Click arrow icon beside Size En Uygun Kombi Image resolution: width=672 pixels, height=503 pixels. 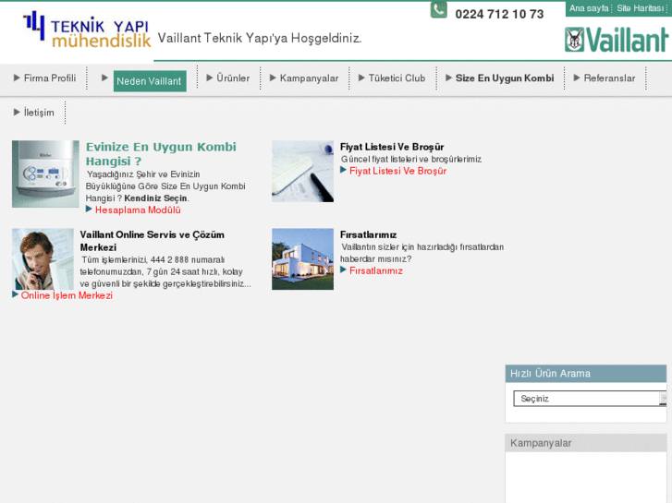click(448, 78)
